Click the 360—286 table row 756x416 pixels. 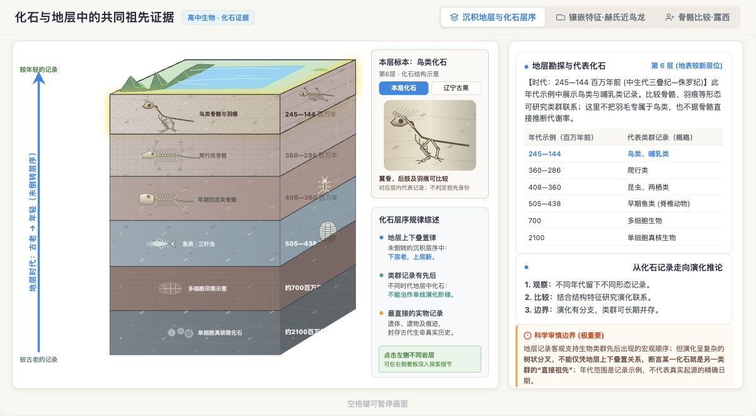623,171
